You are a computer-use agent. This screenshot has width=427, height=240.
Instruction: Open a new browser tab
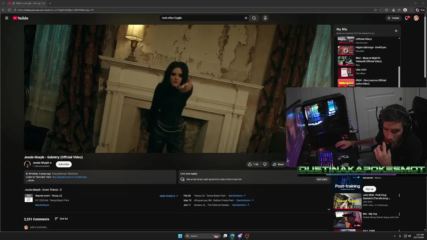pos(50,3)
